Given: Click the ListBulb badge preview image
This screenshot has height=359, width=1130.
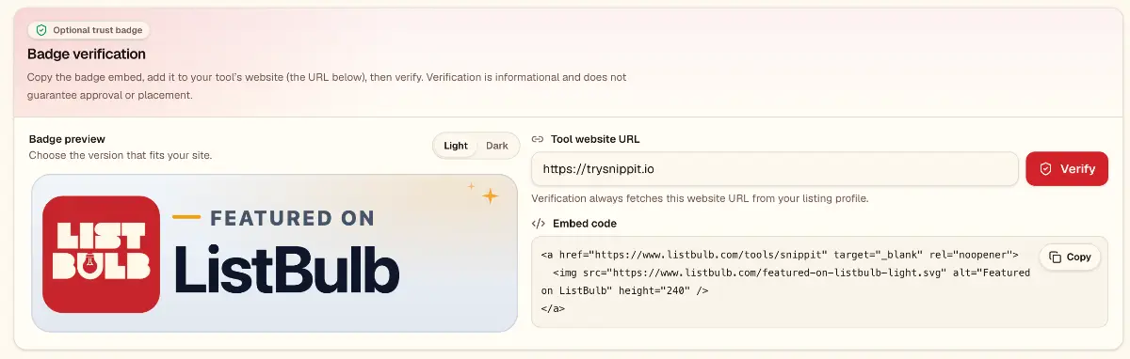Looking at the screenshot, I should click(274, 253).
